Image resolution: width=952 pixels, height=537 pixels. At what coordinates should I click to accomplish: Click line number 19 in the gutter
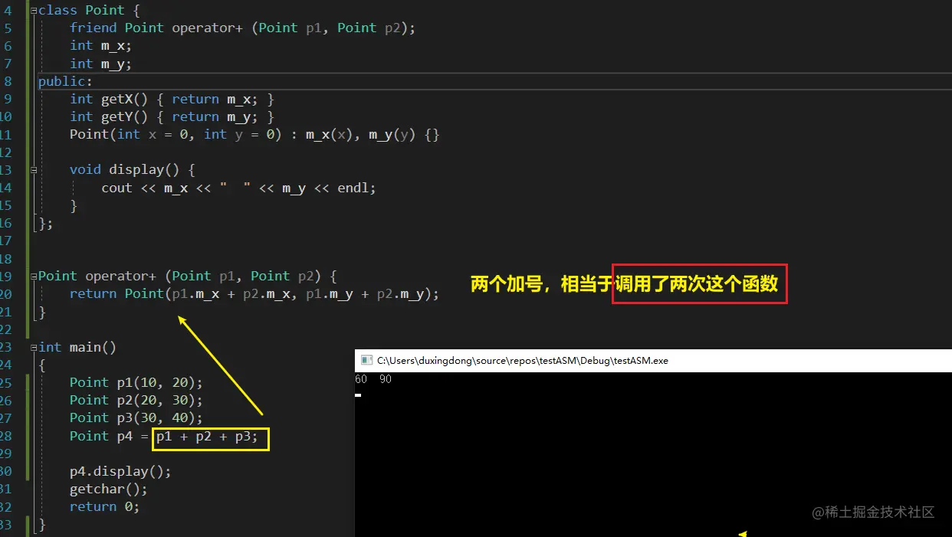[10, 276]
